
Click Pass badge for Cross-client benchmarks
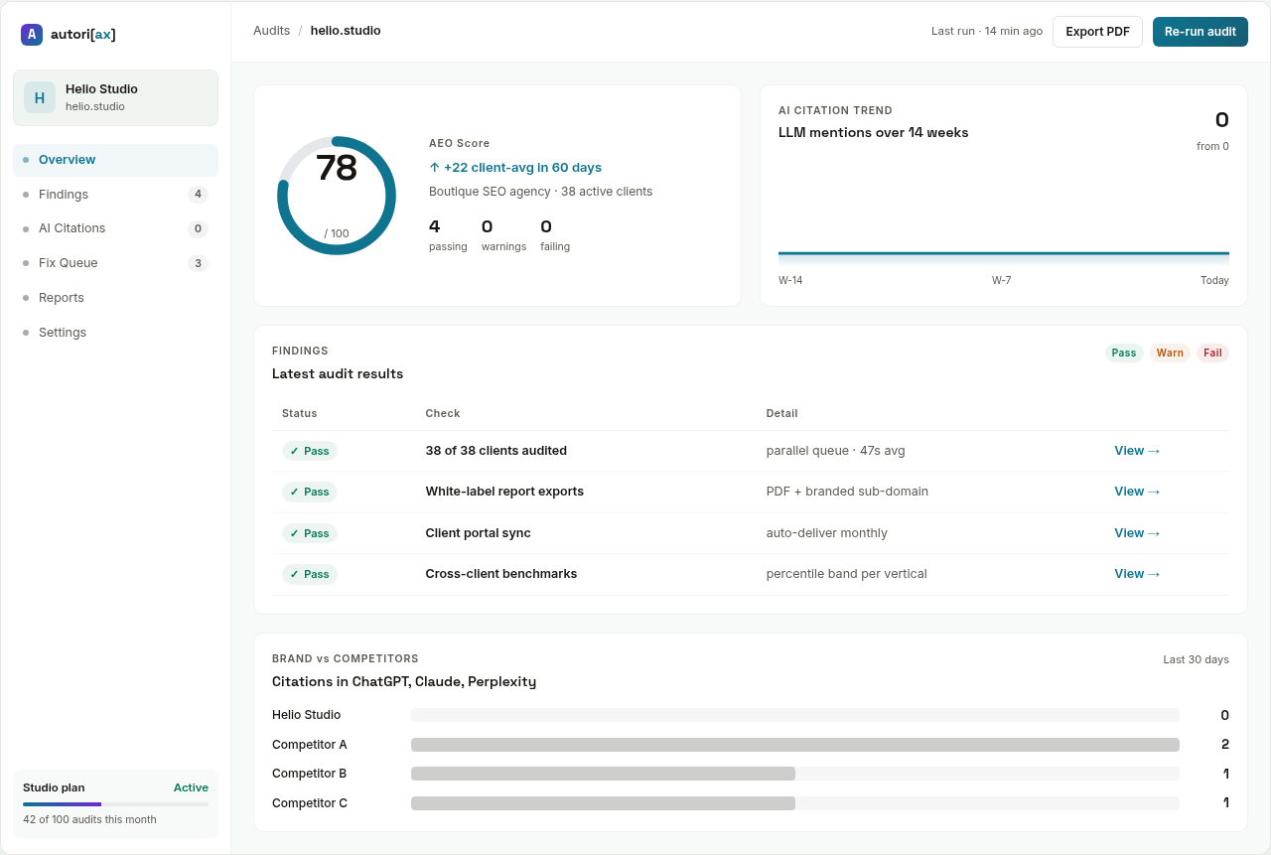(310, 574)
